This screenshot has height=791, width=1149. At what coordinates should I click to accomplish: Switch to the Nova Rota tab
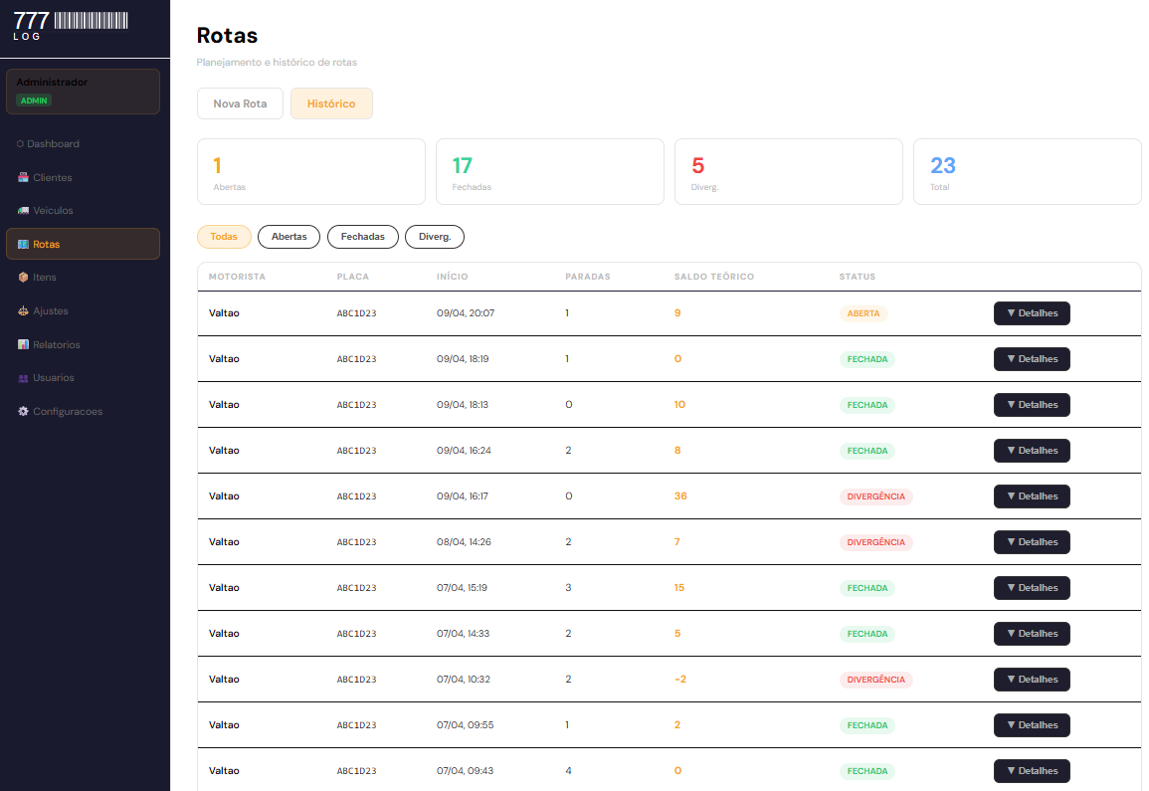click(240, 103)
